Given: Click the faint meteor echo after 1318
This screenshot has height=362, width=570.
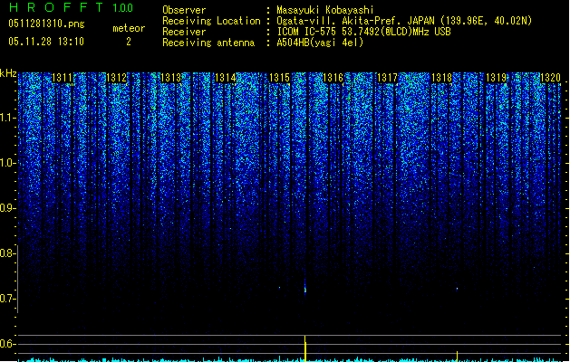Looking at the screenshot, I should pos(457,289).
